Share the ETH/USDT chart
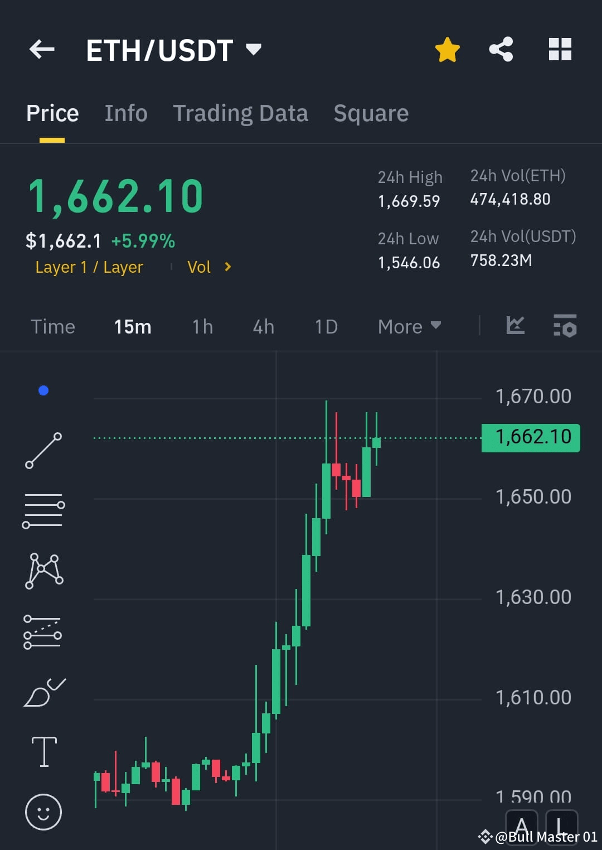 500,49
